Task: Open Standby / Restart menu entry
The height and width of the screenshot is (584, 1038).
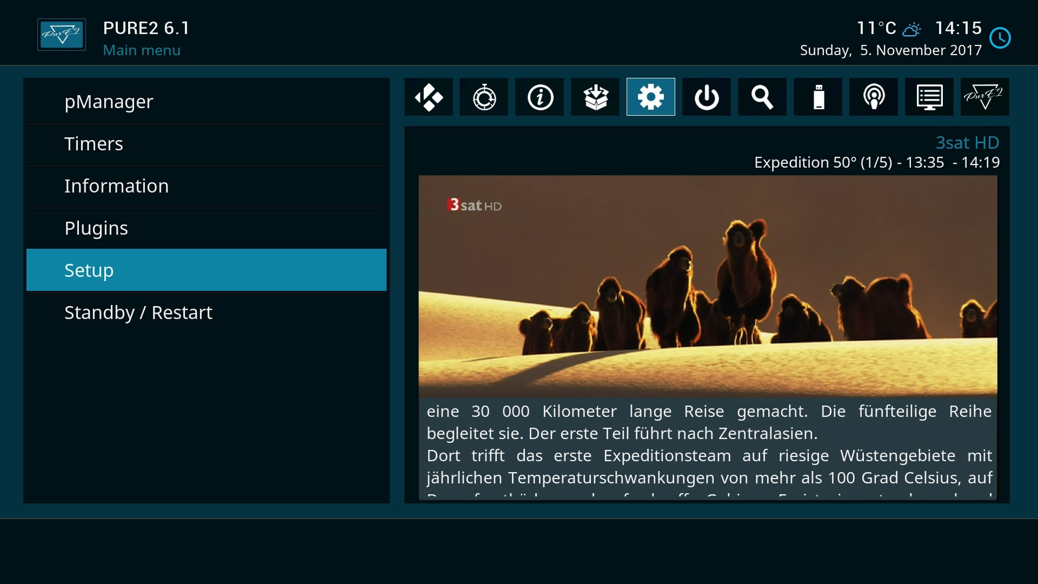Action: tap(207, 313)
